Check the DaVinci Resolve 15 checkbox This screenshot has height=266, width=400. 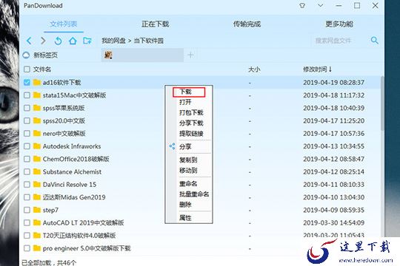pyautogui.click(x=27, y=184)
